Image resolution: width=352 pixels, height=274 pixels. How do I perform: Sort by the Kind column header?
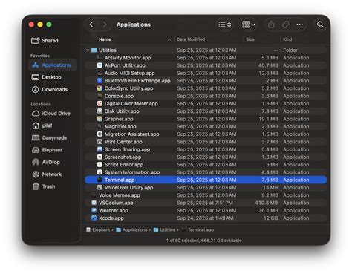pos(287,39)
